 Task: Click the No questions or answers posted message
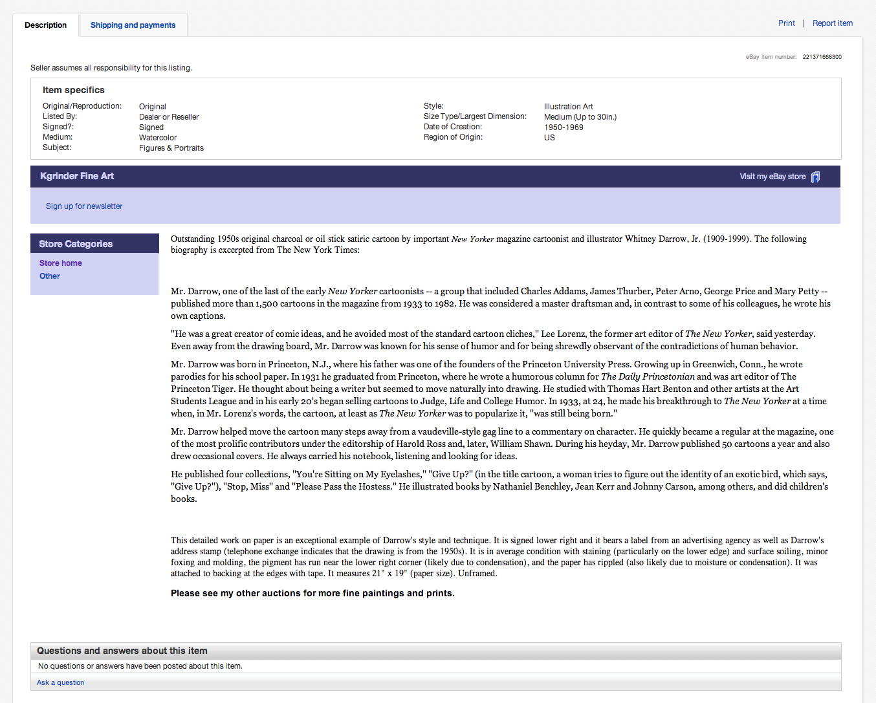click(140, 666)
